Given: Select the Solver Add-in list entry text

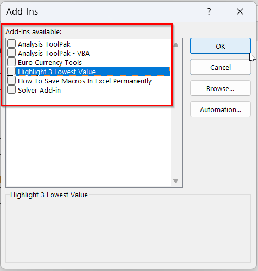Looking at the screenshot, I should coord(39,90).
